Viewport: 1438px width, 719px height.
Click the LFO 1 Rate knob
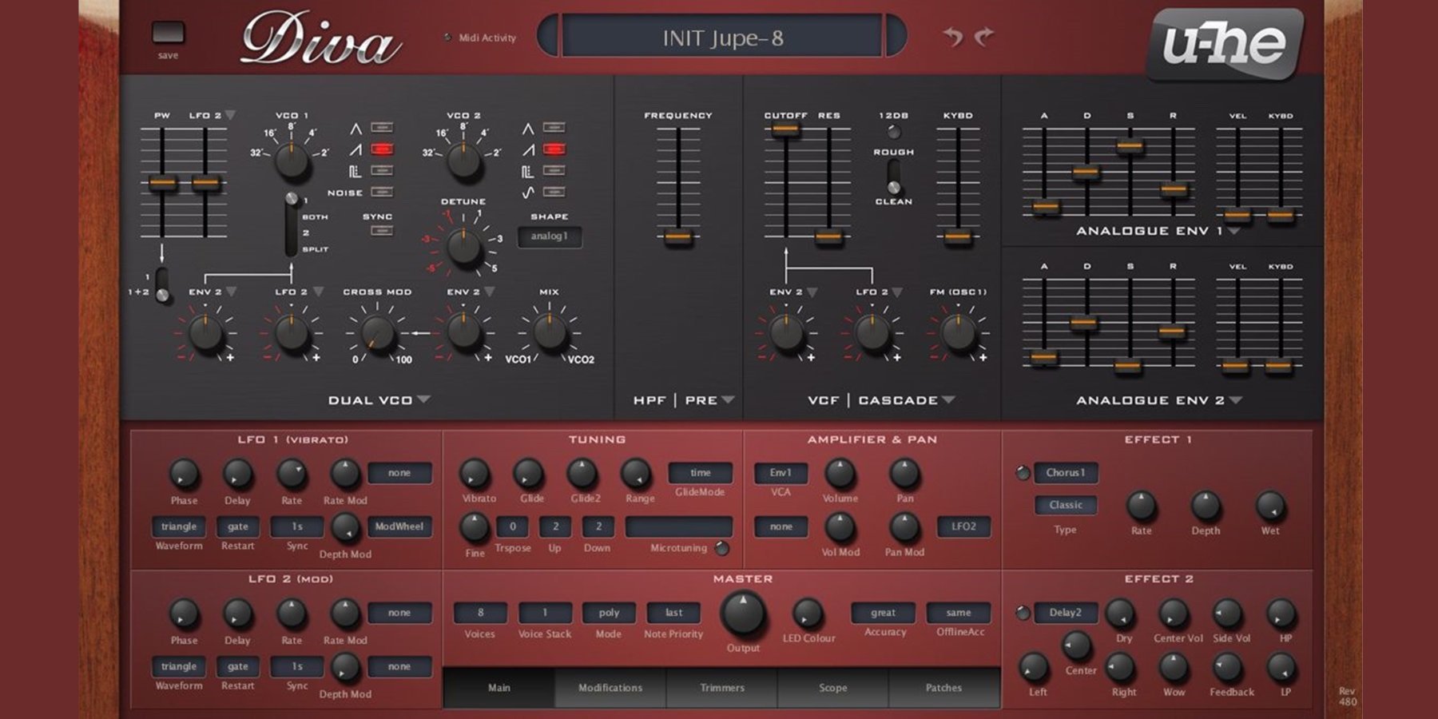pos(292,475)
